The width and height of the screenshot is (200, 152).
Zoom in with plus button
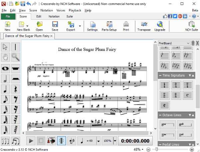pyautogui.click(x=192, y=149)
